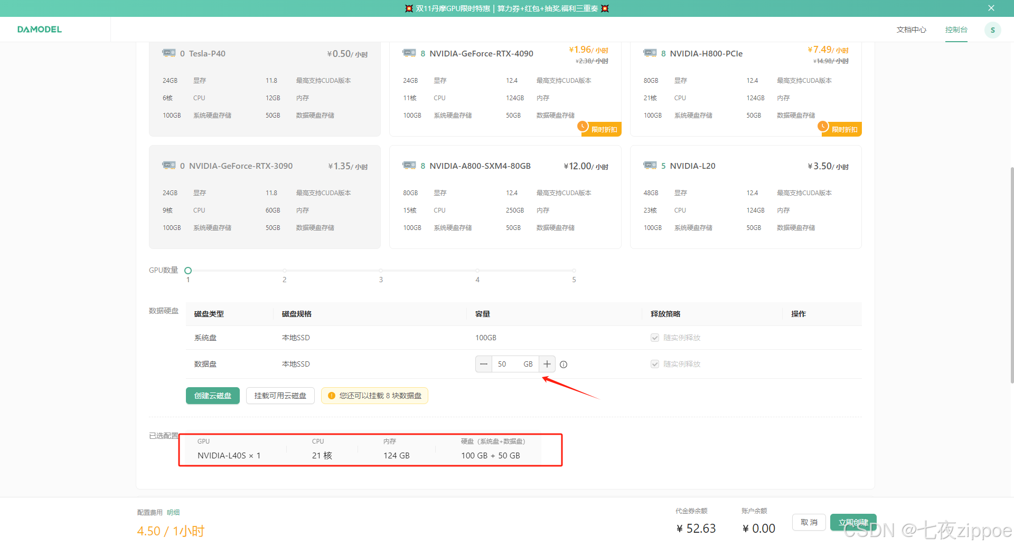Click GPU icon on H800-PCIe card
The height and width of the screenshot is (547, 1014).
pos(650,53)
